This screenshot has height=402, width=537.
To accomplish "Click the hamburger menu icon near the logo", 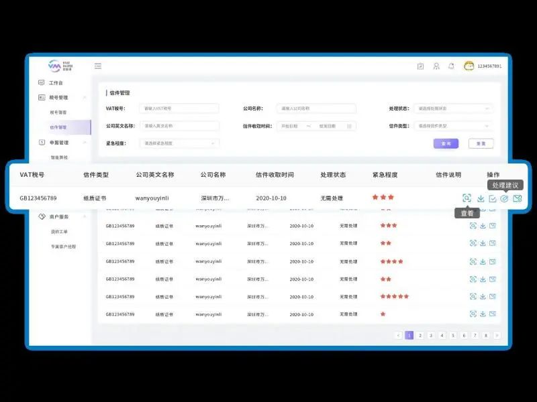I will [97, 66].
